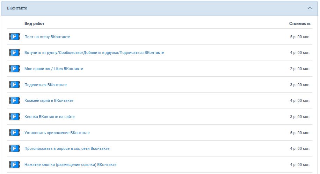
Task: Click 'Комментарий в ВКонтакте' link
Action: (x=49, y=101)
